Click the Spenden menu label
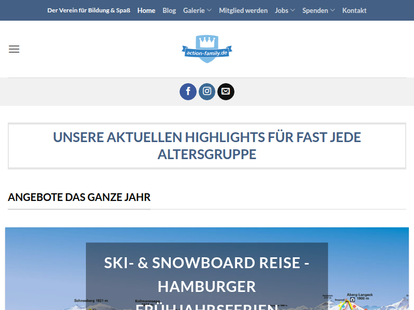Screen dimensions: 414x310 pos(315,10)
